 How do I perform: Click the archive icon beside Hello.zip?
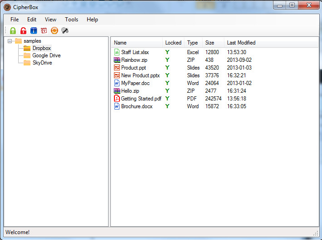pos(117,91)
